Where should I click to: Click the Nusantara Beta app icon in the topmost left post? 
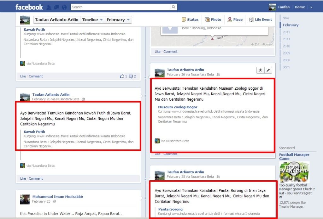click(23, 64)
